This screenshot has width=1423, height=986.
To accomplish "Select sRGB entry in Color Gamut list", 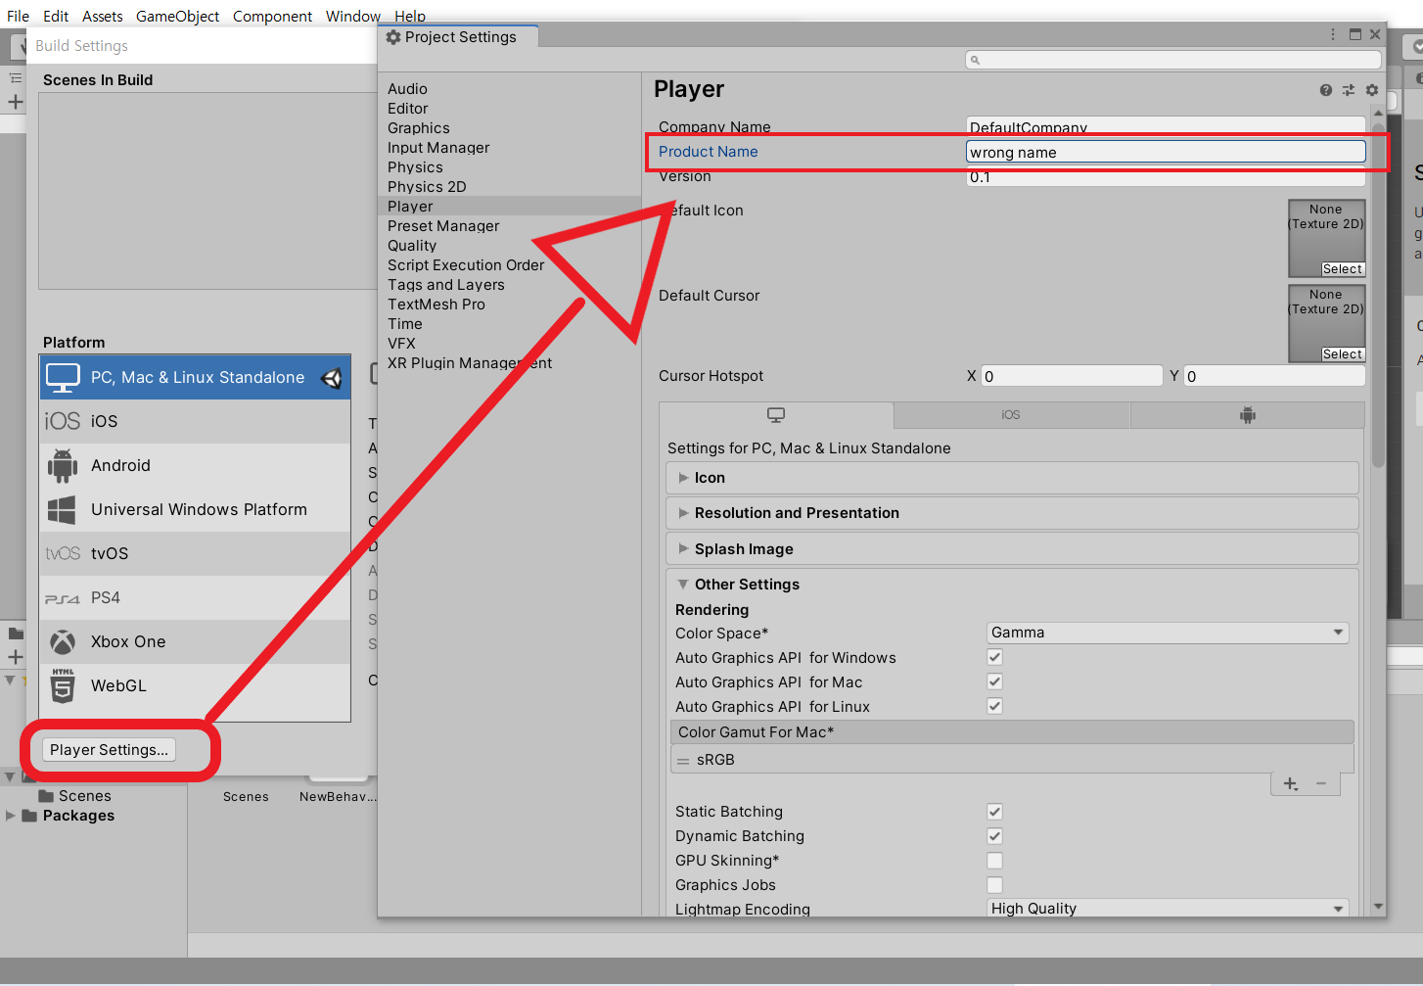I will (x=1012, y=760).
